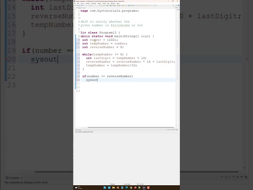This screenshot has width=253, height=190.
Task: Click the while(tempNumber != 0) line
Action: click(x=105, y=55)
